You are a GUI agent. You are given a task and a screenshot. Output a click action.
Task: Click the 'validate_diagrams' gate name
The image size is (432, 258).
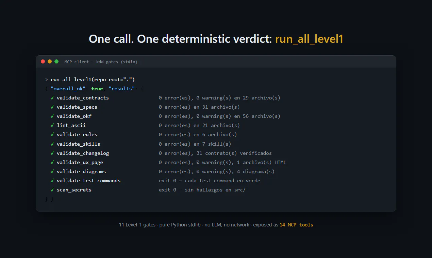coord(81,171)
